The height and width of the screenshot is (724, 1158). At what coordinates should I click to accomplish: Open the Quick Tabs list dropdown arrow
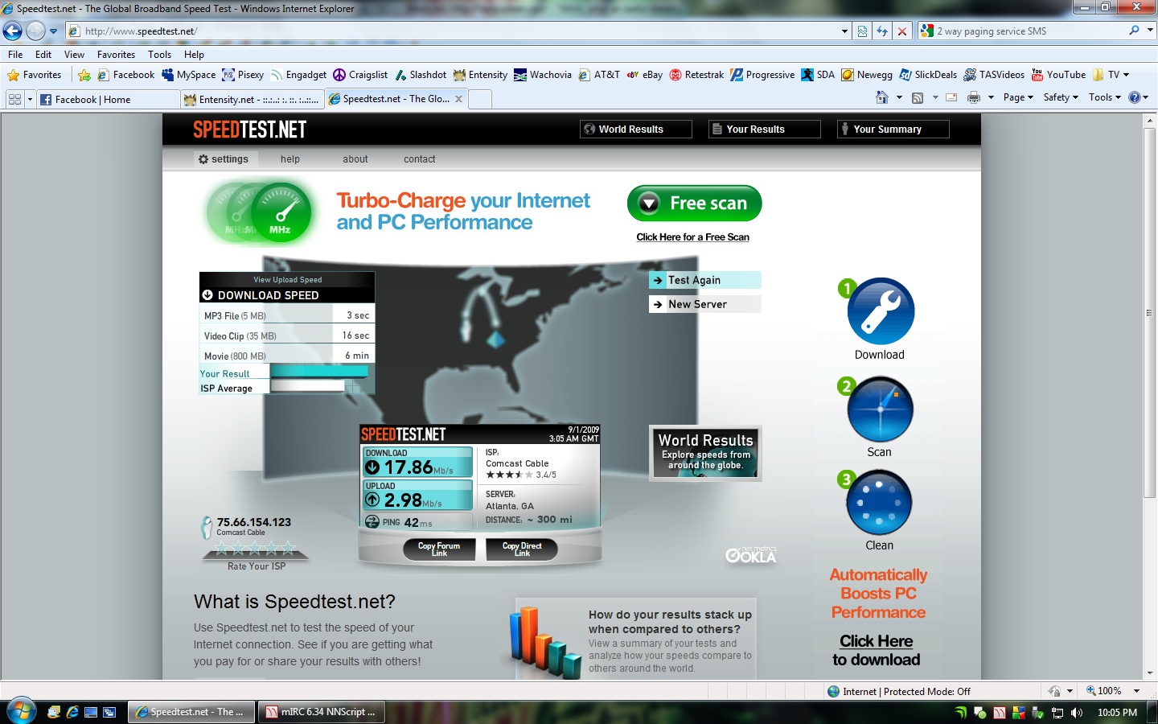pyautogui.click(x=31, y=99)
